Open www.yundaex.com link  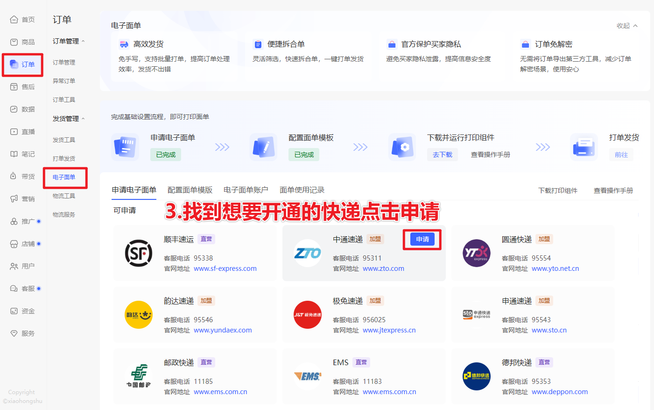223,330
